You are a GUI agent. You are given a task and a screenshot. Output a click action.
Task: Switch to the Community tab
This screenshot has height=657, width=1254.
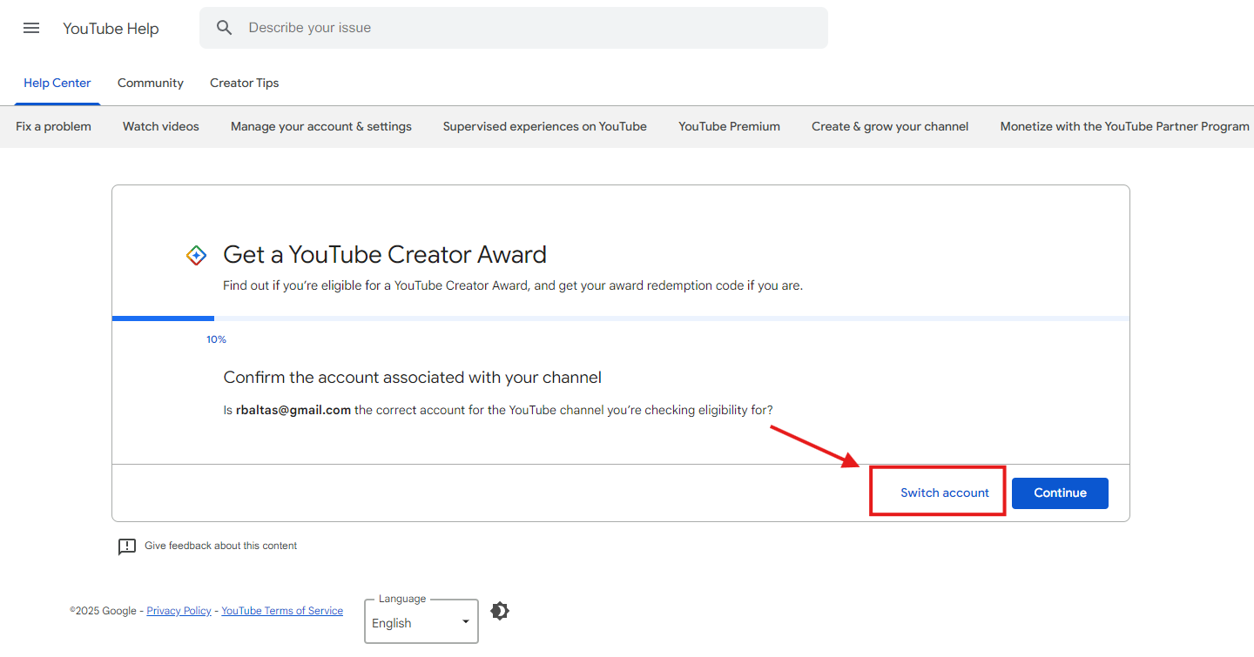click(x=151, y=83)
